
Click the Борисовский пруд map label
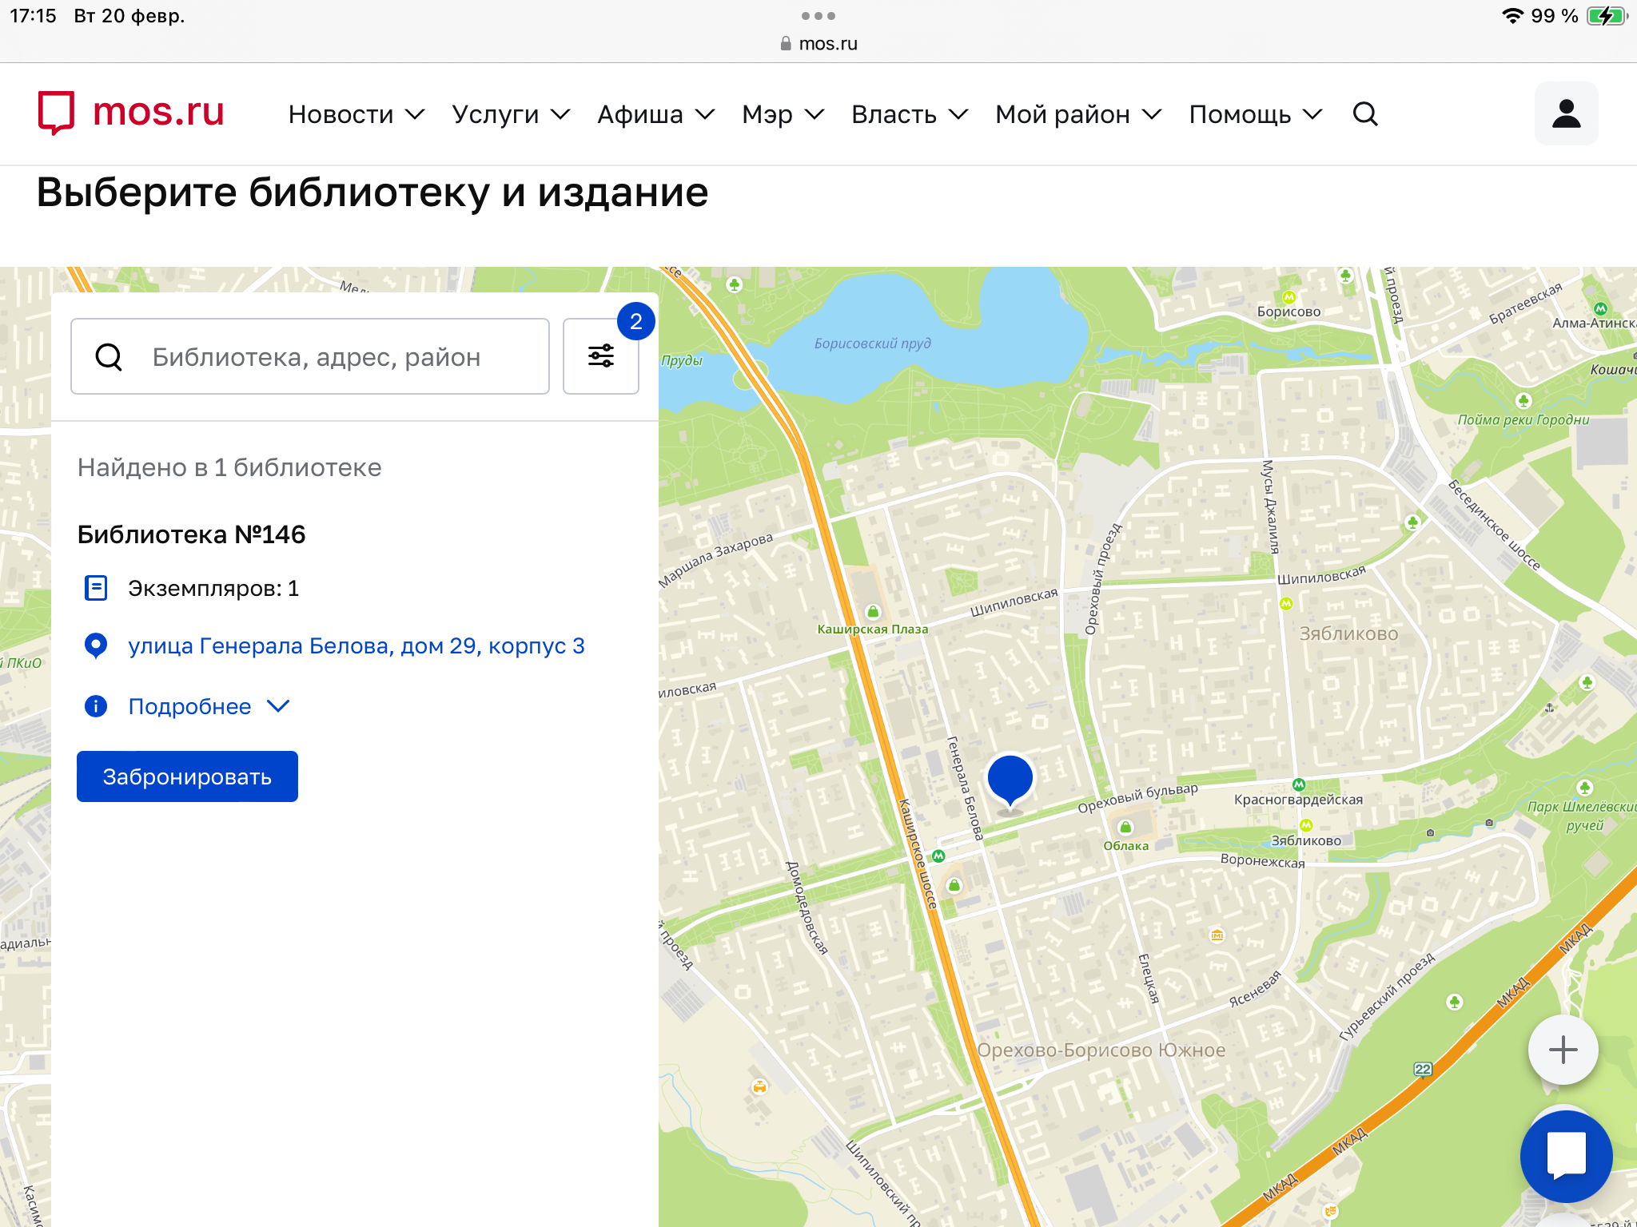pos(873,343)
